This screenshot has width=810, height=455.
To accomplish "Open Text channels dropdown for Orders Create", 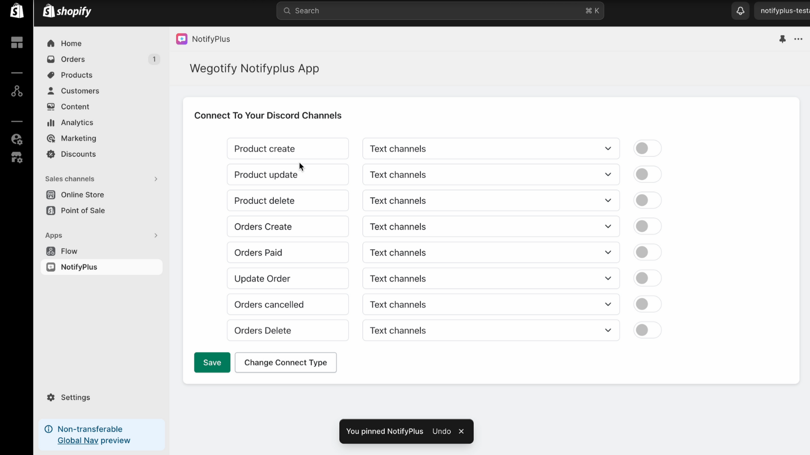I will [491, 226].
